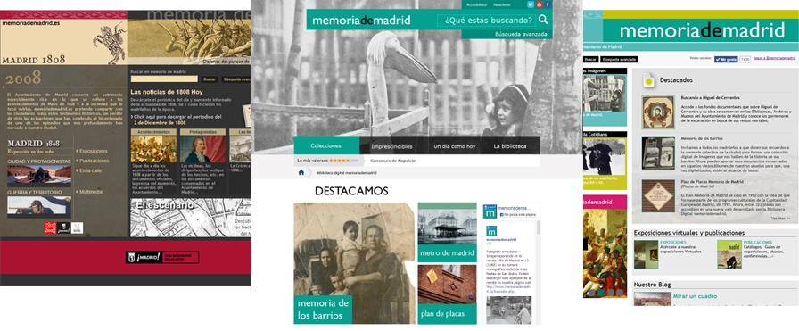Click the Biblioteca digital memoriademadrid breadcrumb
799x331 pixels.
click(x=347, y=173)
